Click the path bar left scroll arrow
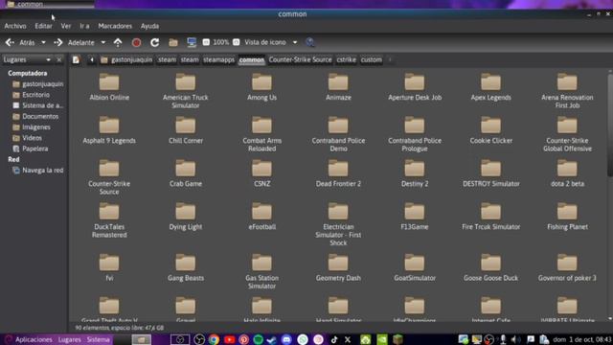This screenshot has width=613, height=345. [x=92, y=59]
